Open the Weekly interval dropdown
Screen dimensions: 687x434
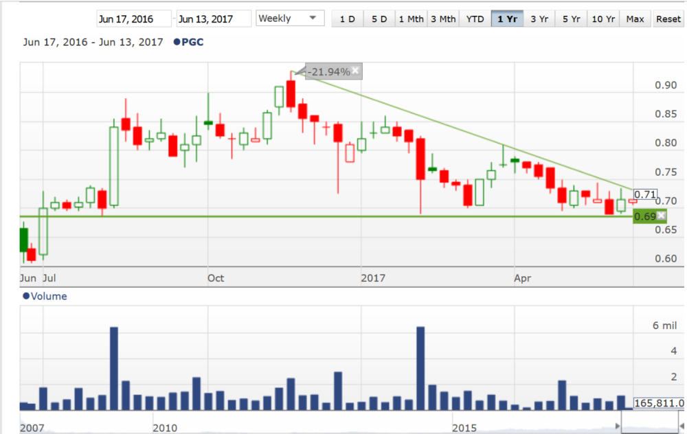click(290, 19)
